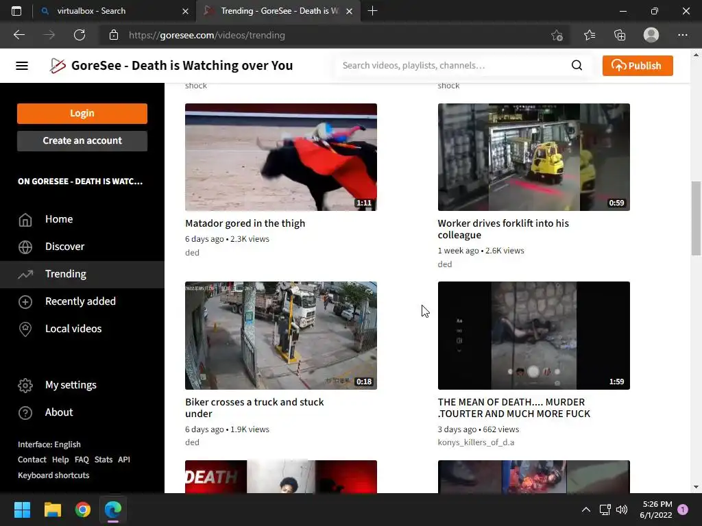Show hidden tray icons chevron
The image size is (702, 526).
click(x=585, y=510)
